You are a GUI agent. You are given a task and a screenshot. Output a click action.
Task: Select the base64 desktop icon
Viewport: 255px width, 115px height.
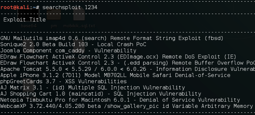click(29, 18)
